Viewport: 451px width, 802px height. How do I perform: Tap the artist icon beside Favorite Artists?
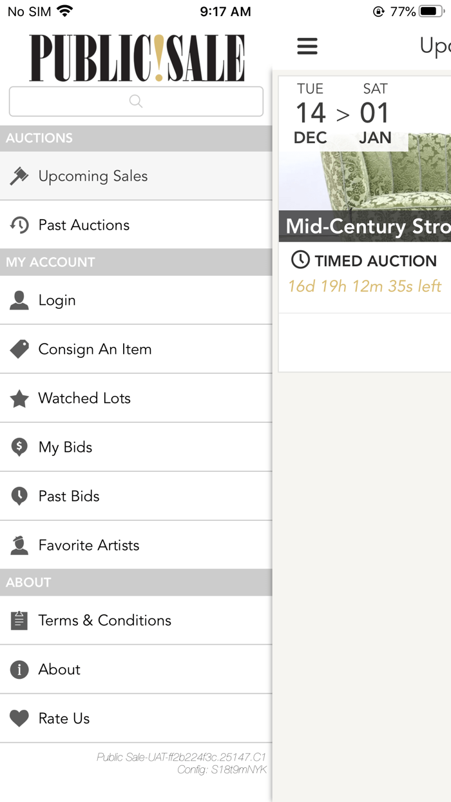(x=19, y=545)
